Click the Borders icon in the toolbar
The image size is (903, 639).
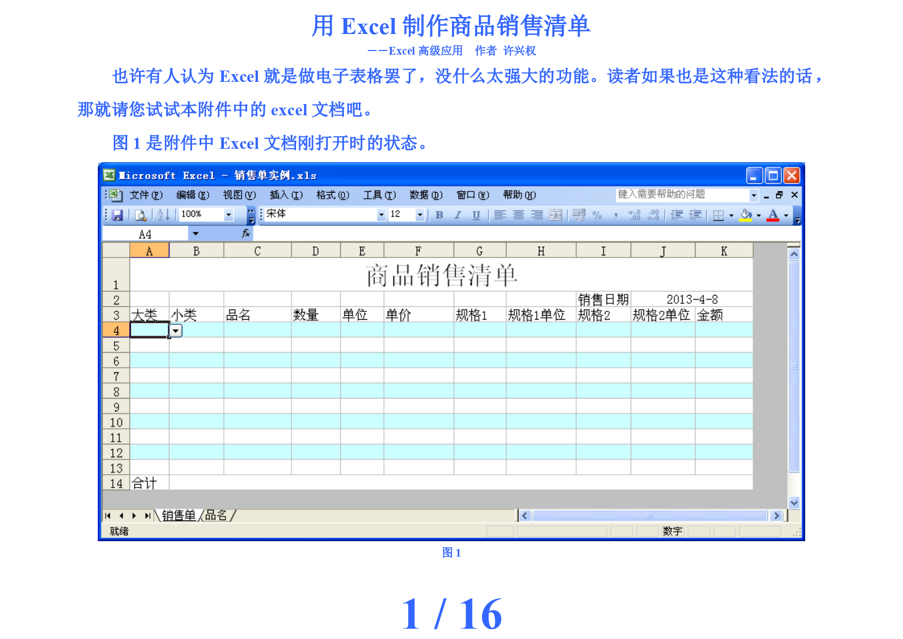719,215
